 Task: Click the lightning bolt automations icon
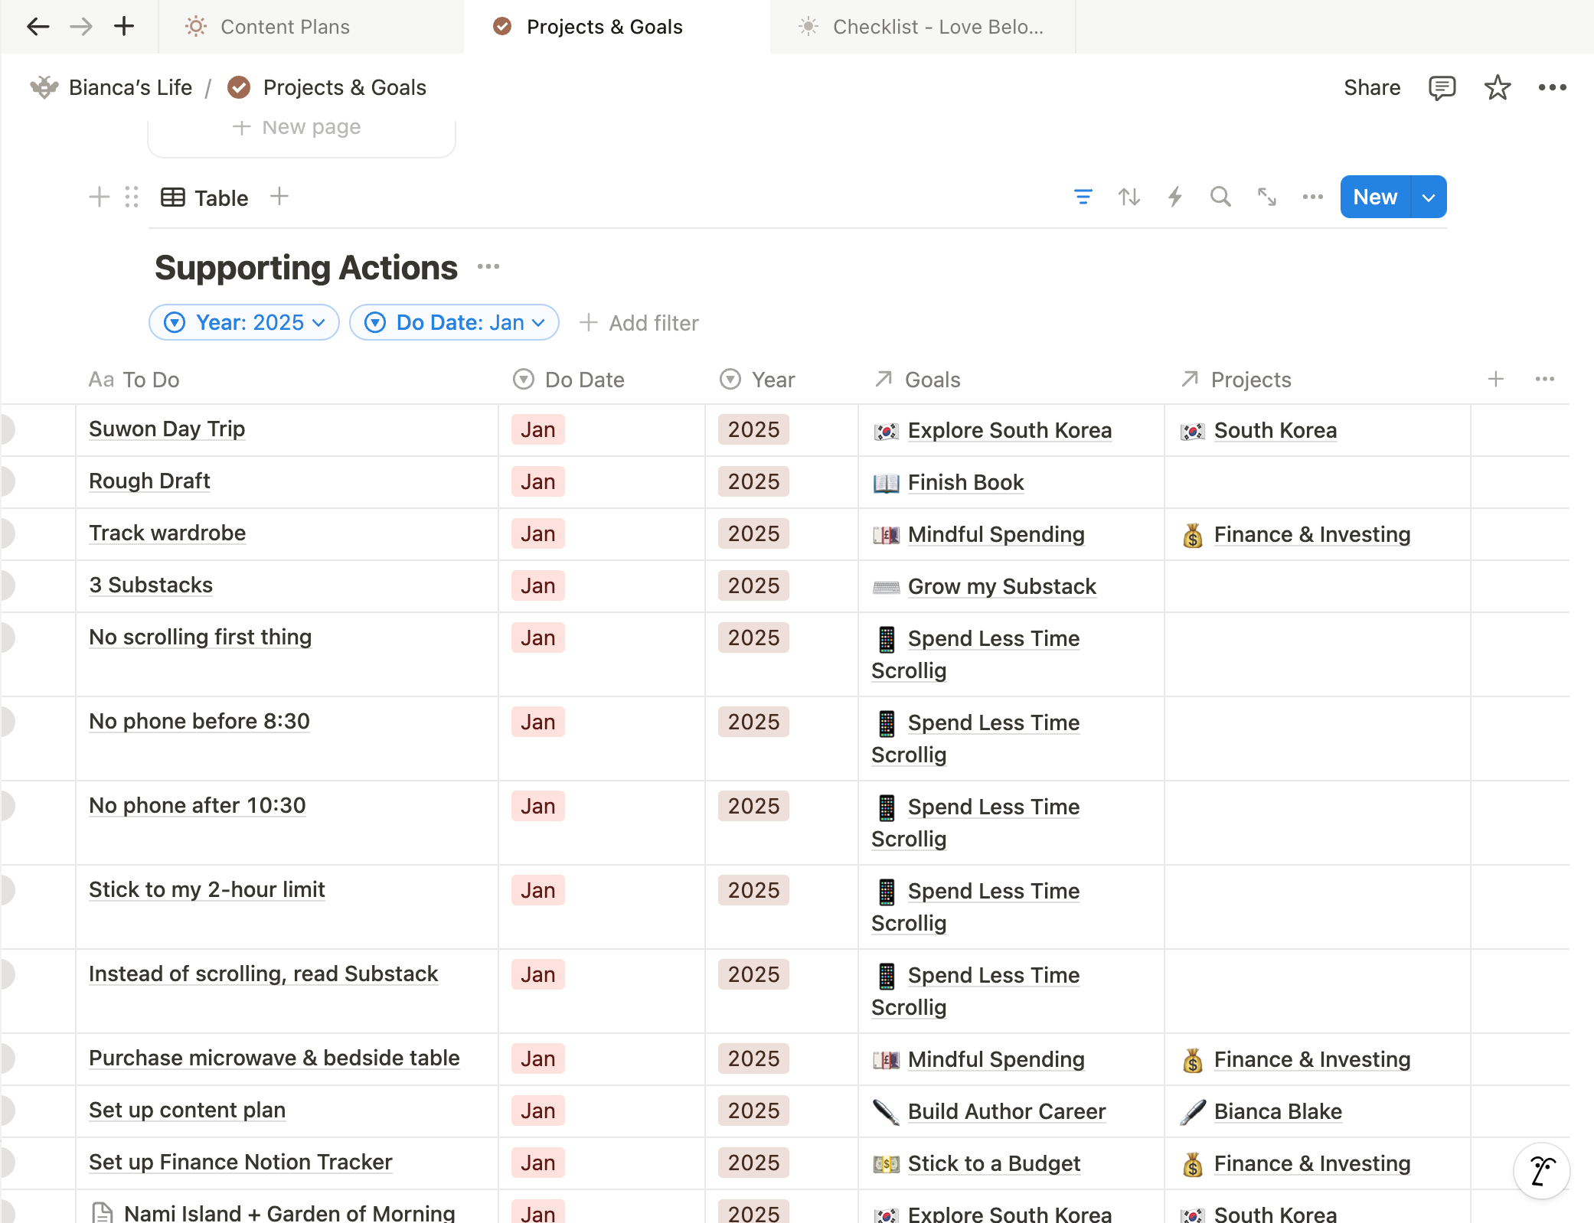[x=1174, y=197]
